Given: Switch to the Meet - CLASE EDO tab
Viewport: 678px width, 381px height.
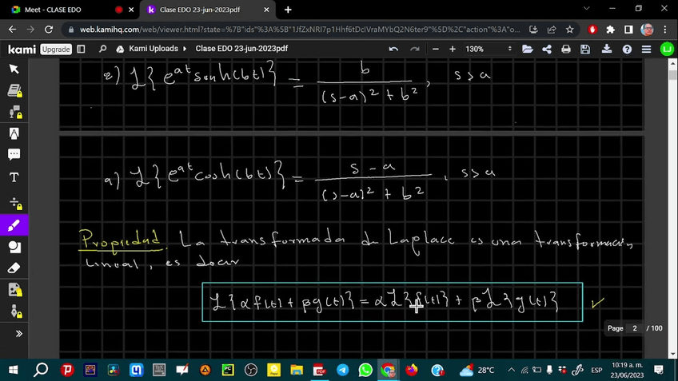Looking at the screenshot, I should [58, 10].
